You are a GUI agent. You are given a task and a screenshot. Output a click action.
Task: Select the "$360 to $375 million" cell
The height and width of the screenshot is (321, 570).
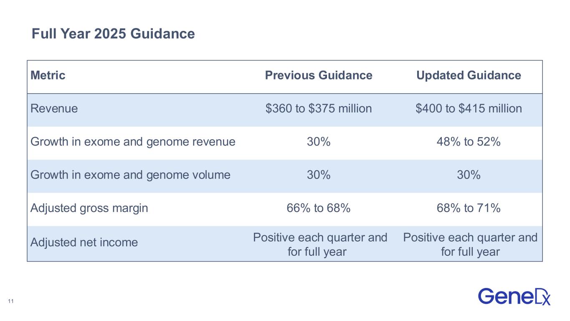(x=319, y=109)
